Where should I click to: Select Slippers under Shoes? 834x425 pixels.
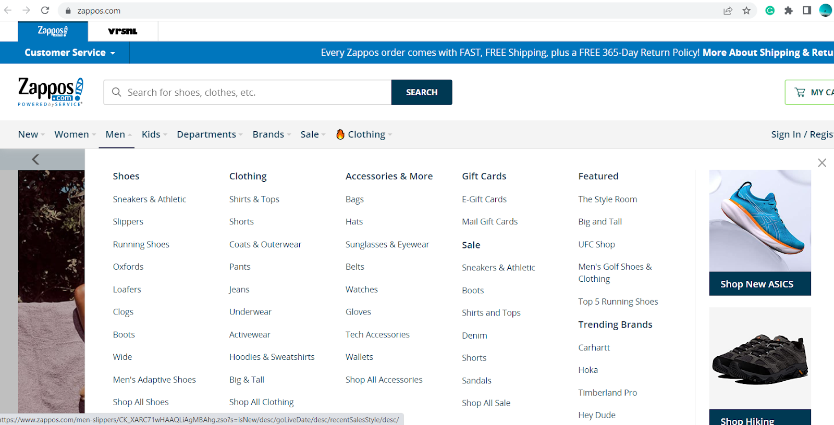click(x=128, y=221)
